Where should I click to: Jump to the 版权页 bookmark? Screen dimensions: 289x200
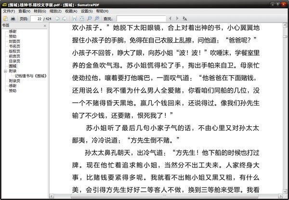click(14, 51)
